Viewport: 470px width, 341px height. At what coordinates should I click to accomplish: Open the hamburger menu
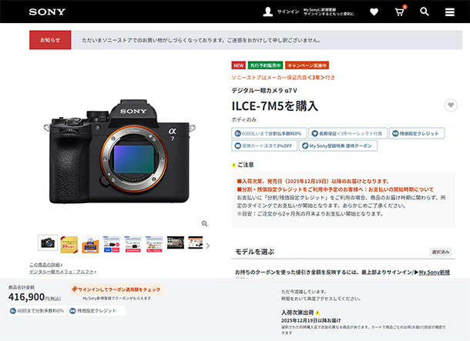point(450,12)
